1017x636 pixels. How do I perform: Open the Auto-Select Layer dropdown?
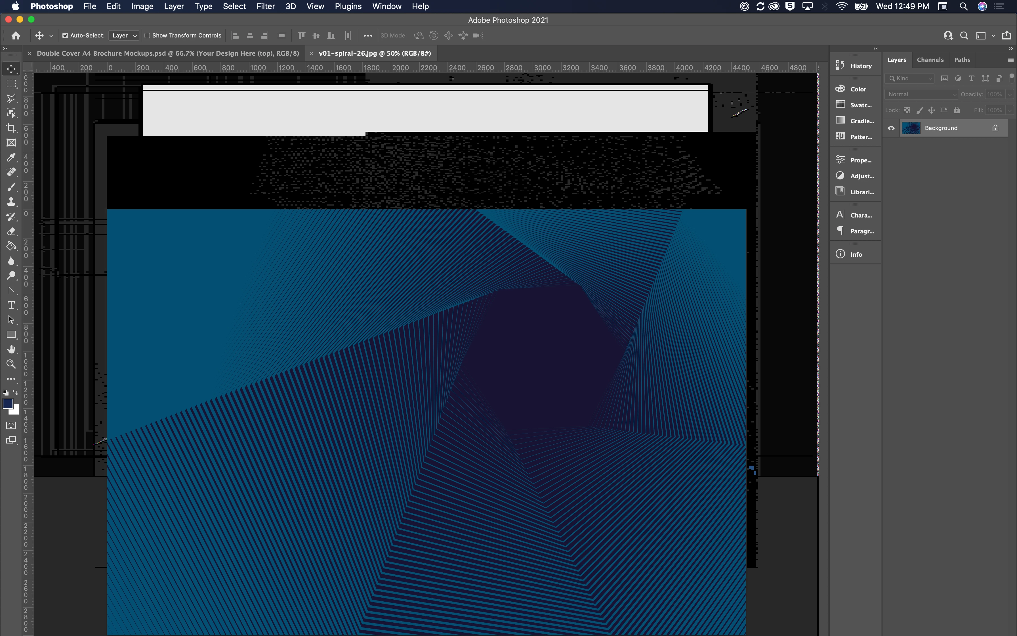(x=124, y=36)
